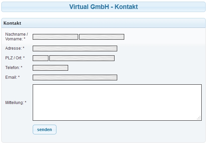The width and height of the screenshot is (207, 144).
Task: Click the Nachname input field
Action: (x=55, y=37)
